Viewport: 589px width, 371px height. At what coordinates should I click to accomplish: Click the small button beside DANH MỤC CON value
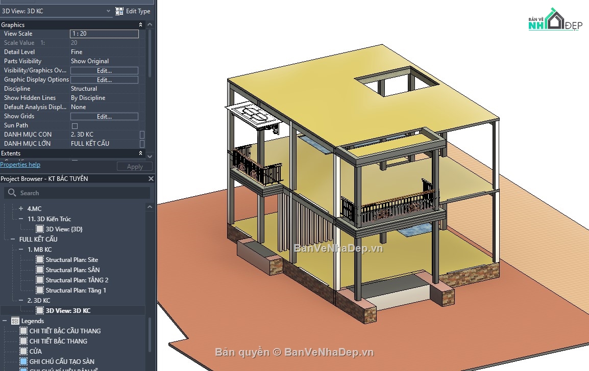pyautogui.click(x=142, y=135)
